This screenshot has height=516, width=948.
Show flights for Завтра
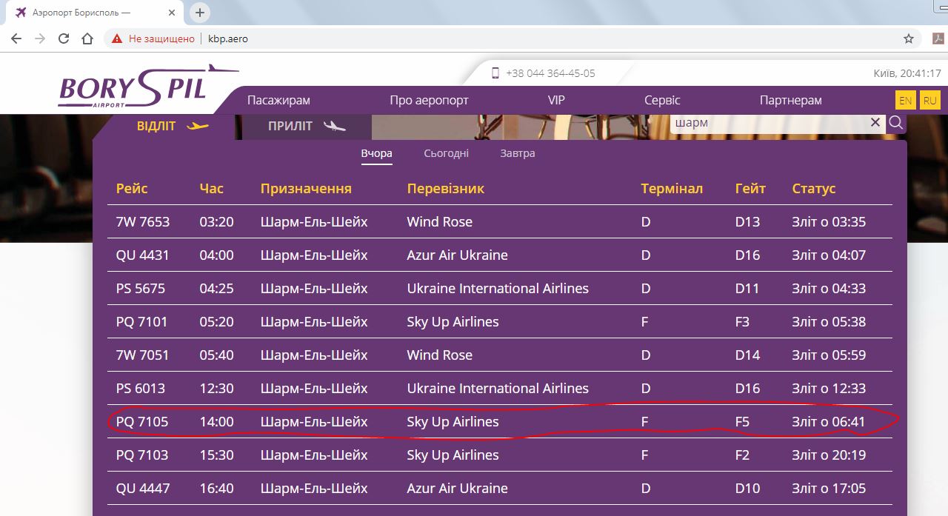tap(517, 153)
